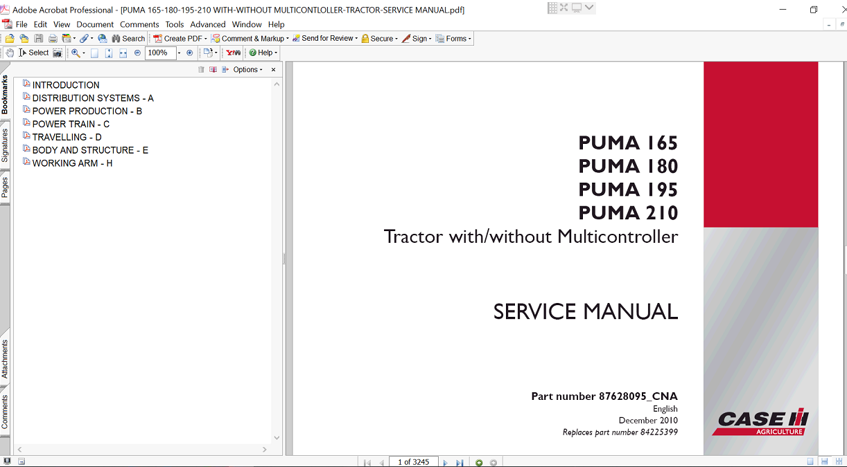Switch to continuous page layout
This screenshot has height=467, width=847.
824,461
